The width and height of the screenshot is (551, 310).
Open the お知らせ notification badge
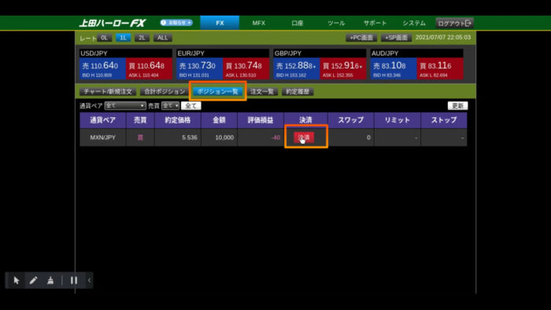coord(176,23)
